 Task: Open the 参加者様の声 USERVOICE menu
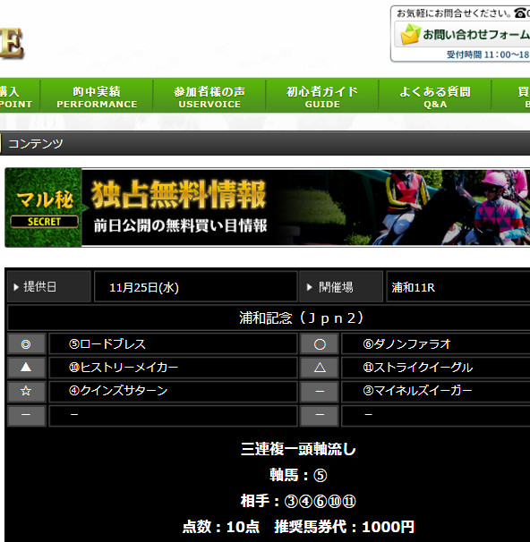point(209,96)
